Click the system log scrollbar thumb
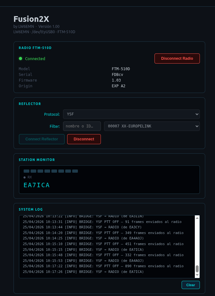215x296 pixels. 197,268
